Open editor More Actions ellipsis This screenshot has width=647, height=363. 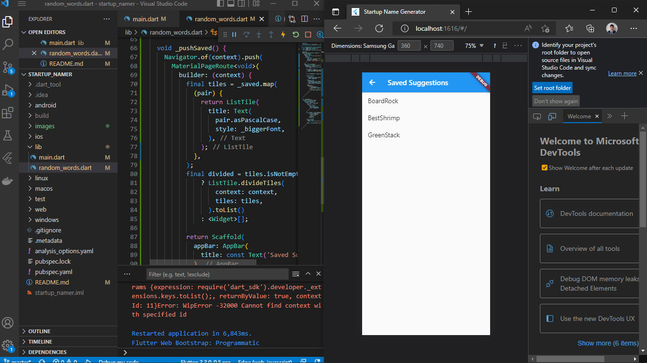pos(317,19)
